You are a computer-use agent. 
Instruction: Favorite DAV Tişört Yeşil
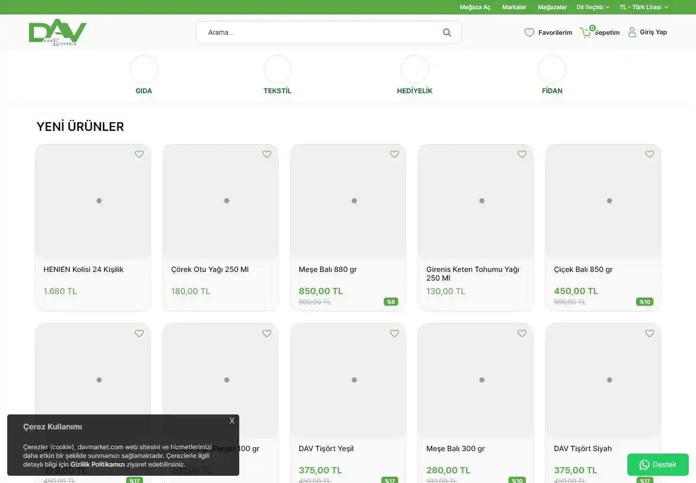pos(394,333)
